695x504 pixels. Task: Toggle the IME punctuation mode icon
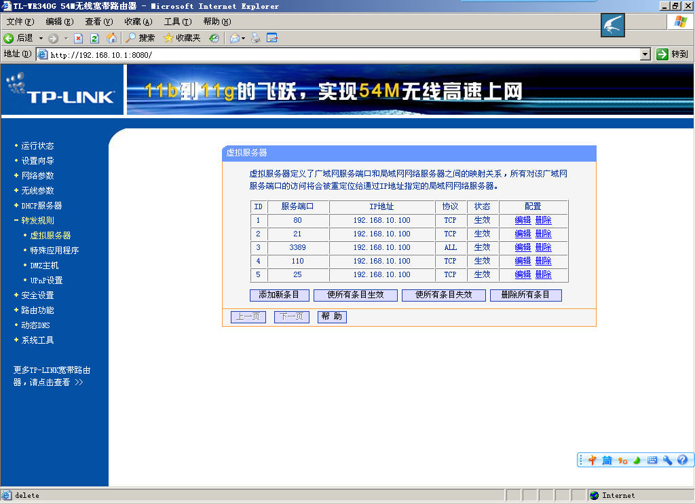click(x=622, y=460)
